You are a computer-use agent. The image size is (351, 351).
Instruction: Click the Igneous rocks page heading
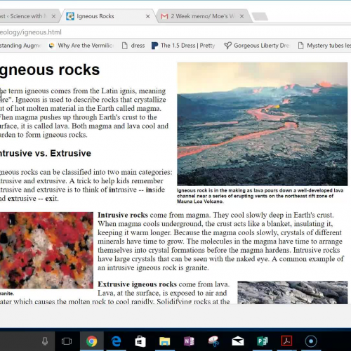[50, 69]
